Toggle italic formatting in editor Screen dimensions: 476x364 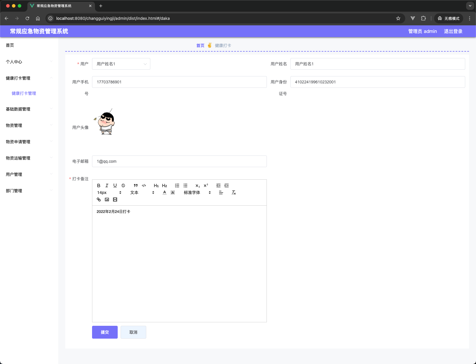point(107,185)
